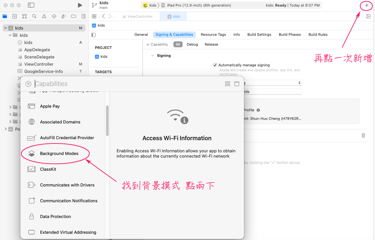
Task: Switch to ViewController editor tab
Action: pos(137,16)
